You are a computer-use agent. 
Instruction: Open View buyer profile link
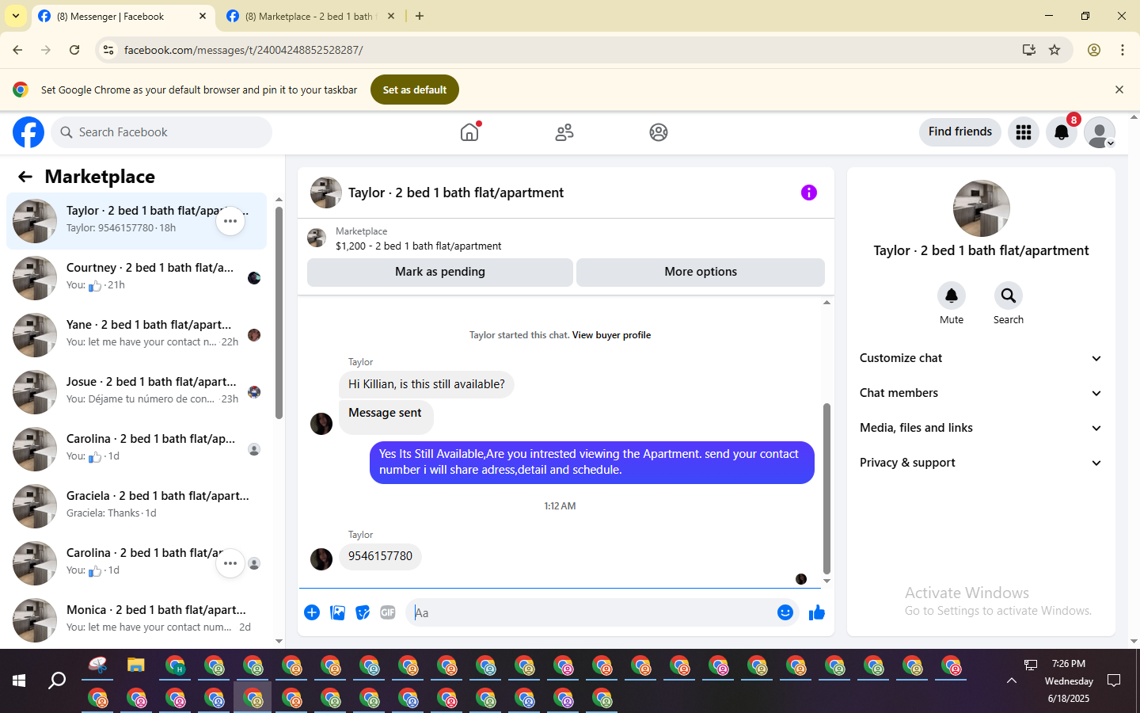(x=611, y=335)
